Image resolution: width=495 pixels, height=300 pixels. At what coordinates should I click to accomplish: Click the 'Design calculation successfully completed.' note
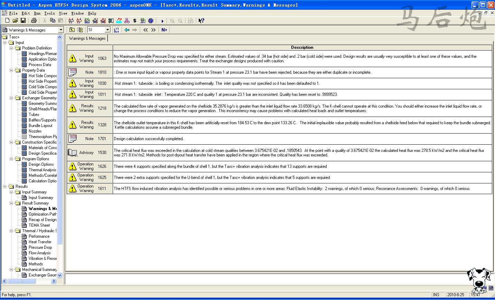pyautogui.click(x=149, y=139)
